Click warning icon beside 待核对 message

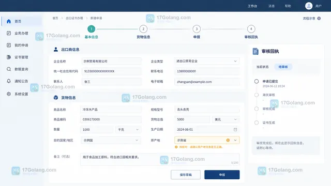(176, 147)
